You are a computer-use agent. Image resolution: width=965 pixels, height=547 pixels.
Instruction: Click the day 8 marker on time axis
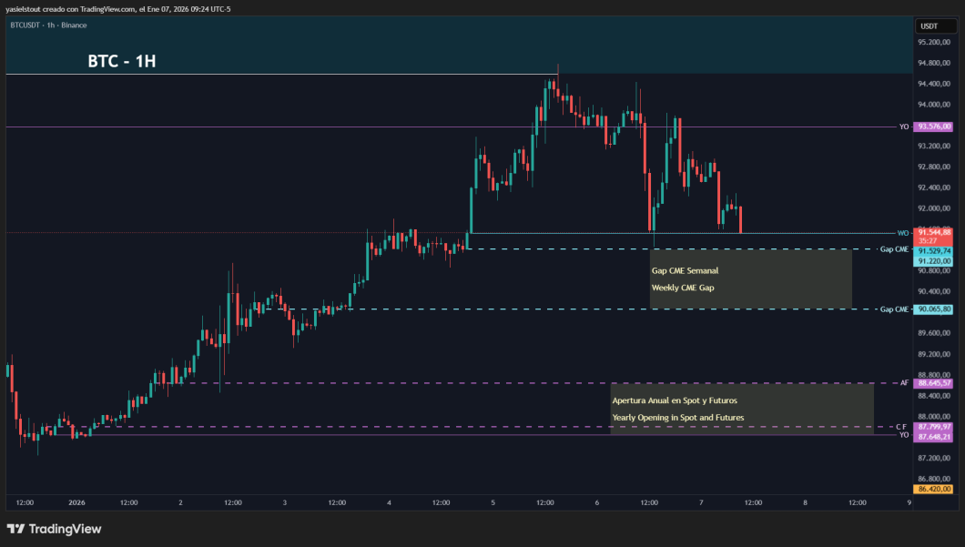(x=805, y=502)
